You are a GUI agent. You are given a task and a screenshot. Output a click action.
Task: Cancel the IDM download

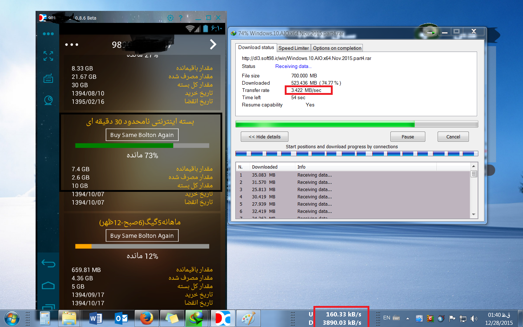pyautogui.click(x=453, y=137)
